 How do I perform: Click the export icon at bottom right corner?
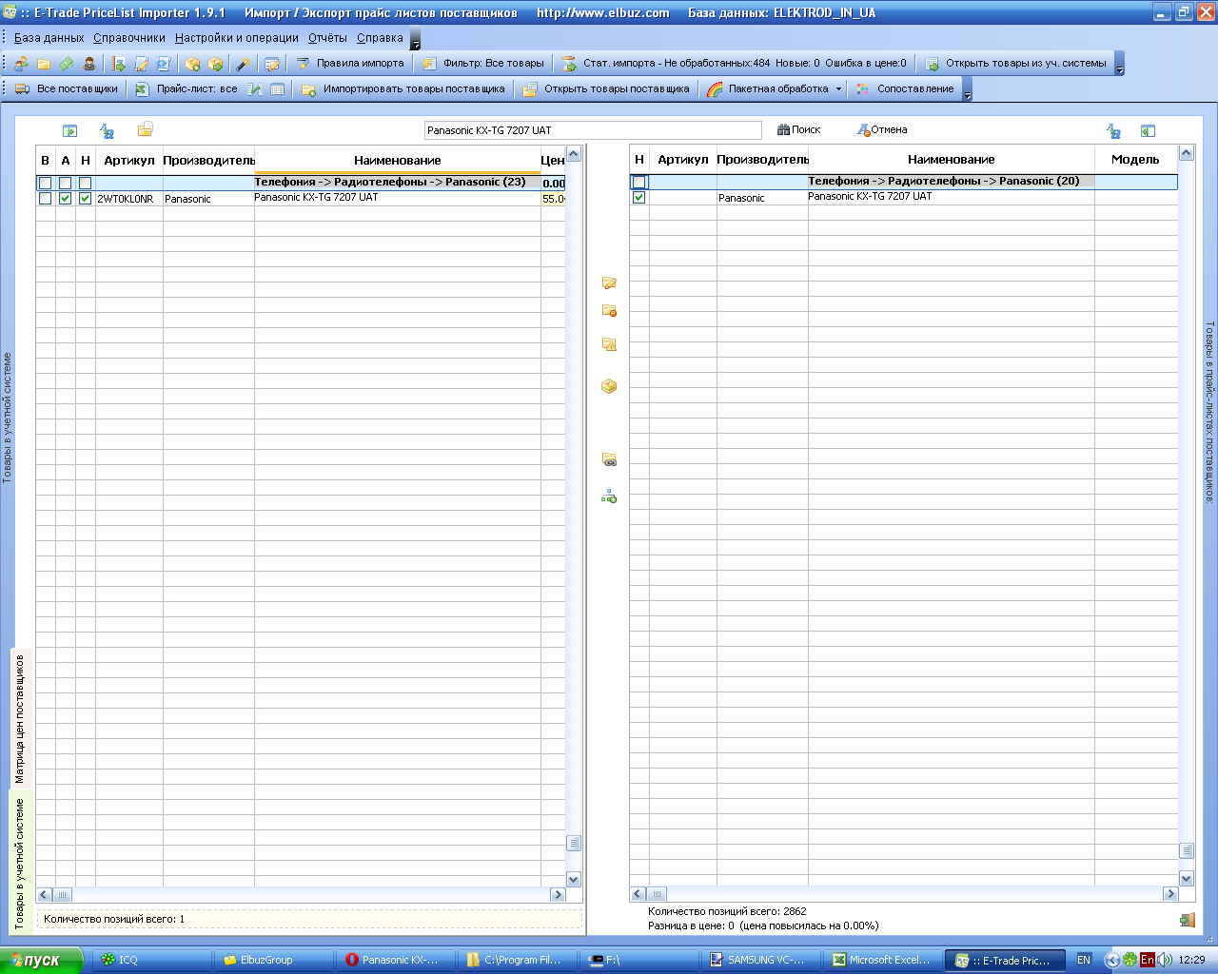point(1187,920)
